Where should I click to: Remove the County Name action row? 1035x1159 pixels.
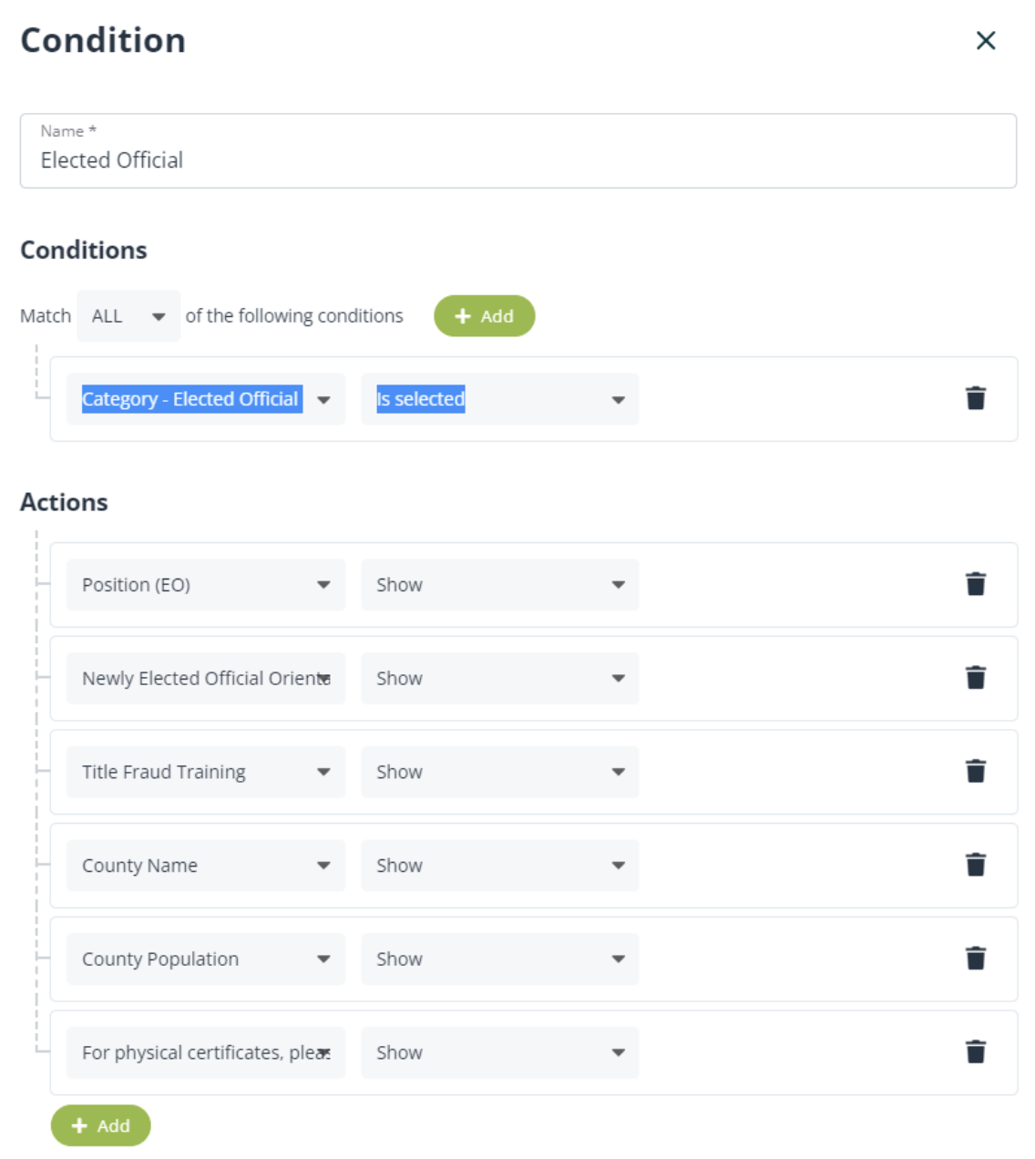(x=975, y=865)
